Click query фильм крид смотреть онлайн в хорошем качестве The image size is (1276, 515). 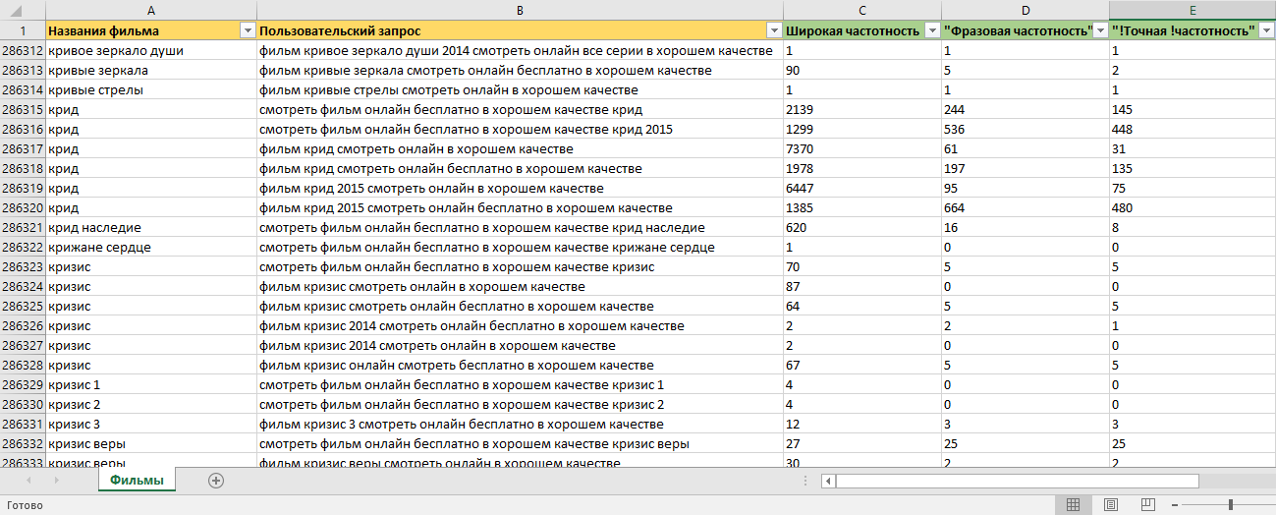(x=520, y=149)
